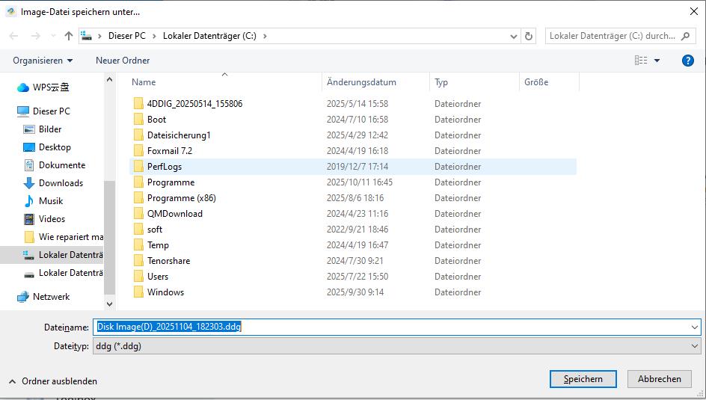The width and height of the screenshot is (706, 400).
Task: Click the Speichern button
Action: pyautogui.click(x=583, y=379)
